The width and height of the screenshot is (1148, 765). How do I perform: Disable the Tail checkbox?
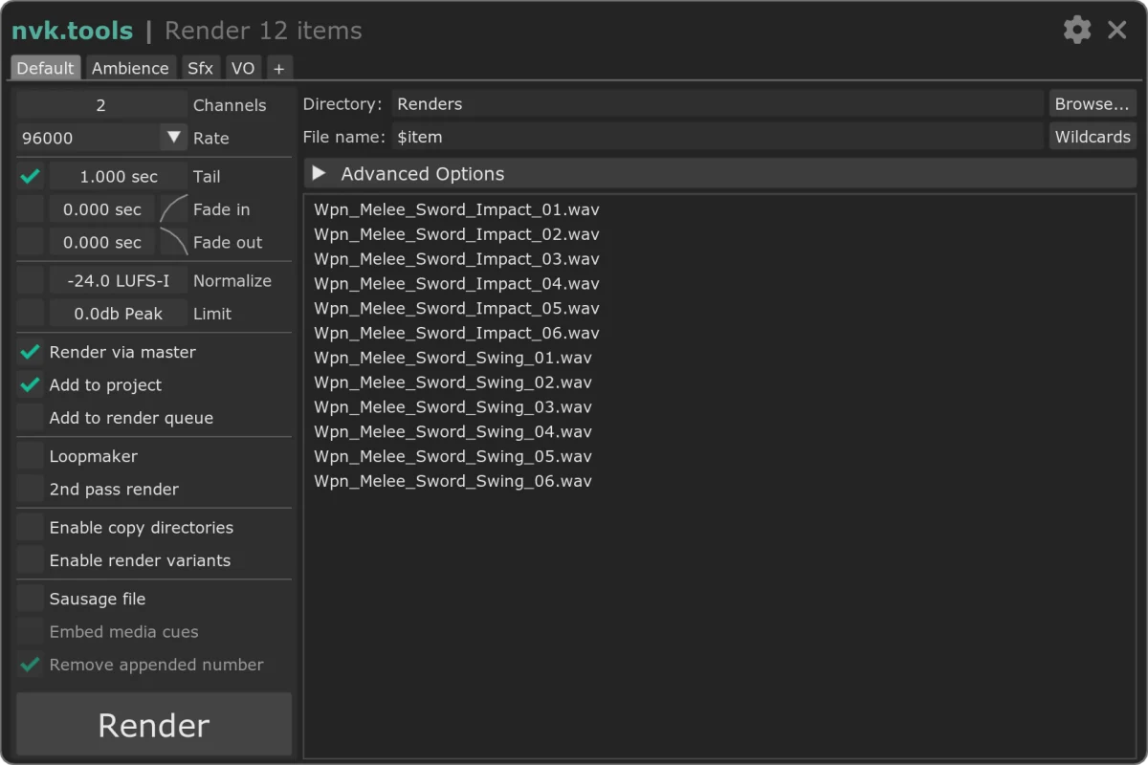[31, 176]
